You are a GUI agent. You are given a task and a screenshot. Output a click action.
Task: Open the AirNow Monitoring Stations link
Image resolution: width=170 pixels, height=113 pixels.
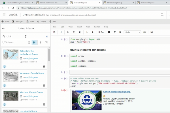click(x=117, y=92)
